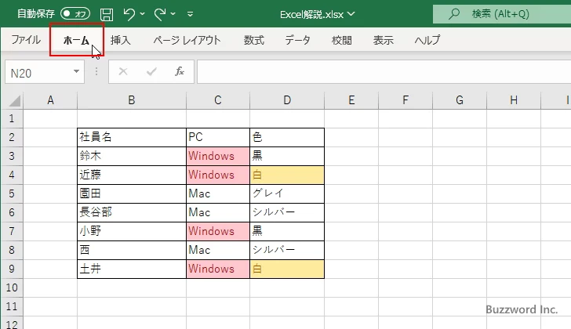The height and width of the screenshot is (329, 571).
Task: Click cell containing 小野
Action: (x=132, y=231)
